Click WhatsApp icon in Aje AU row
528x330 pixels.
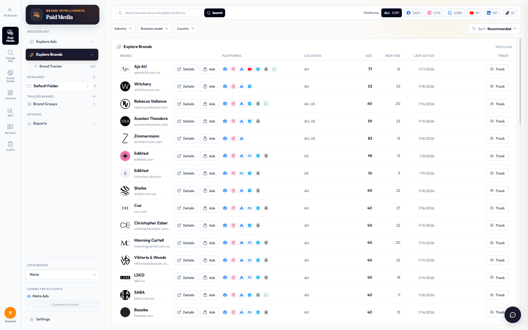(x=275, y=69)
